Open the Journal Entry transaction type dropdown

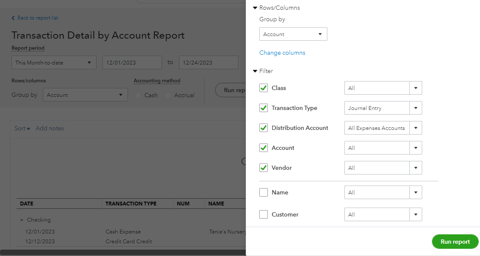pyautogui.click(x=415, y=108)
